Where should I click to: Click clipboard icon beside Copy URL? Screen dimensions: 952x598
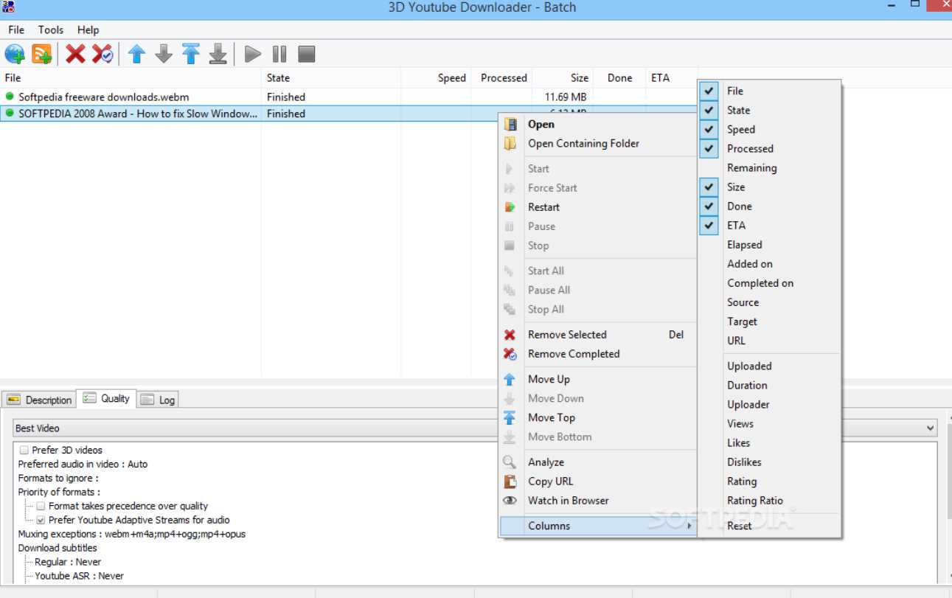click(510, 481)
